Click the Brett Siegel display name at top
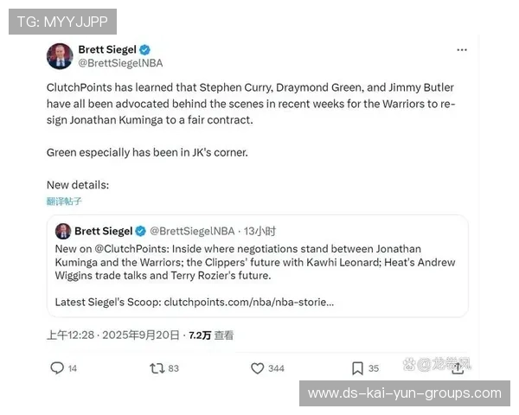Viewport: 519px width, 415px height. pos(107,49)
